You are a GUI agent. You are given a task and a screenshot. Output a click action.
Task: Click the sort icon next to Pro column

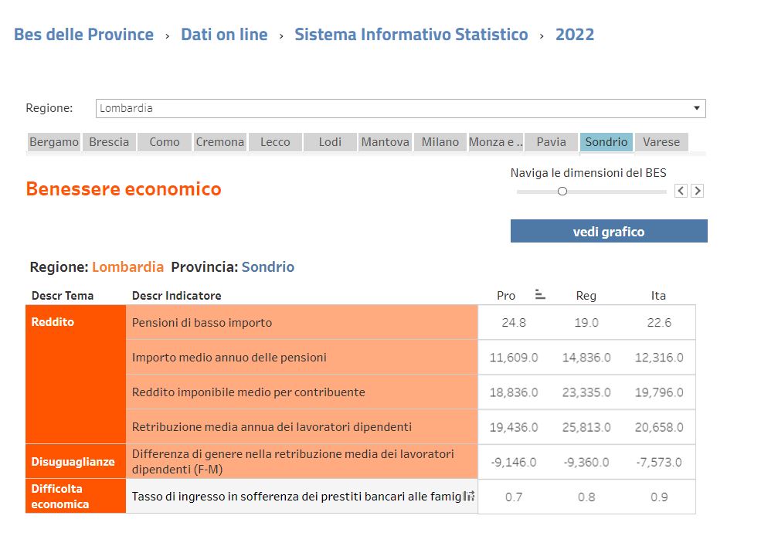click(x=540, y=294)
